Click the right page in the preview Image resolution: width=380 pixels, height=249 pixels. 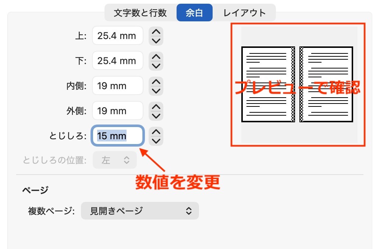pos(326,84)
